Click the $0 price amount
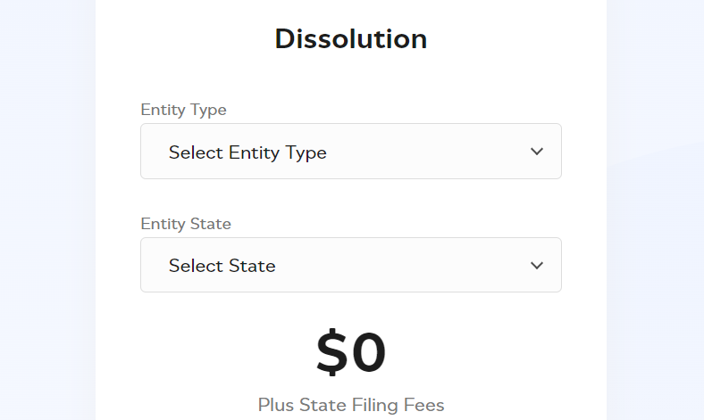 pos(350,353)
